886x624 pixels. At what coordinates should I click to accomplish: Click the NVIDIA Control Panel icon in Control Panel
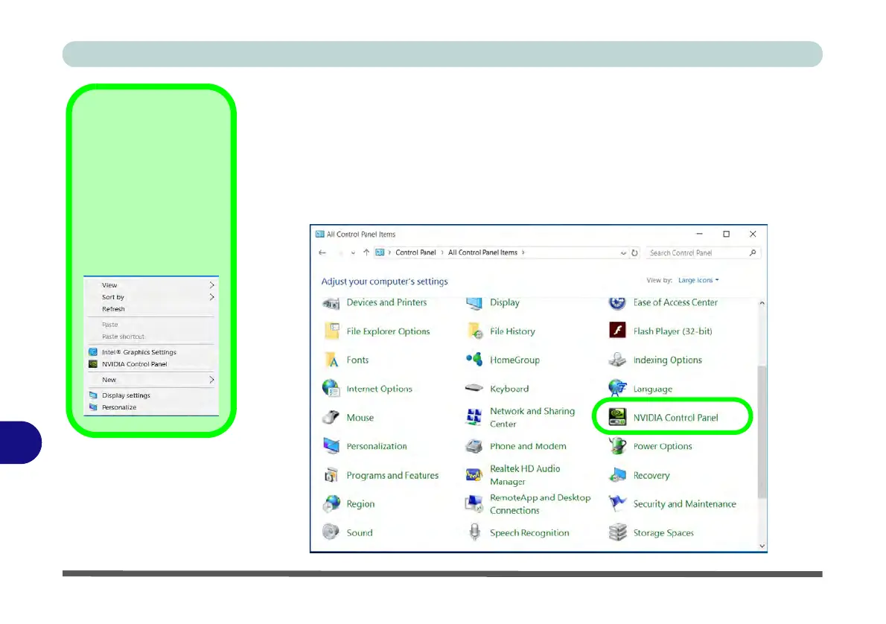617,417
